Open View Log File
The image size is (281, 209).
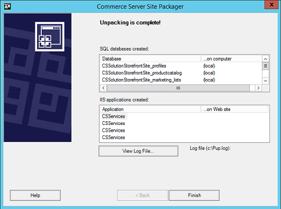138,151
